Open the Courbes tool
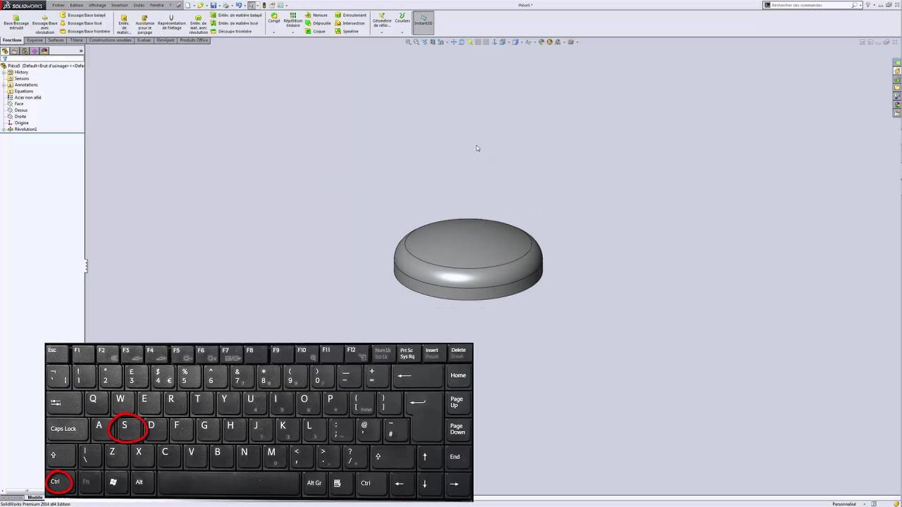Viewport: 902px width, 507px height. pyautogui.click(x=402, y=18)
